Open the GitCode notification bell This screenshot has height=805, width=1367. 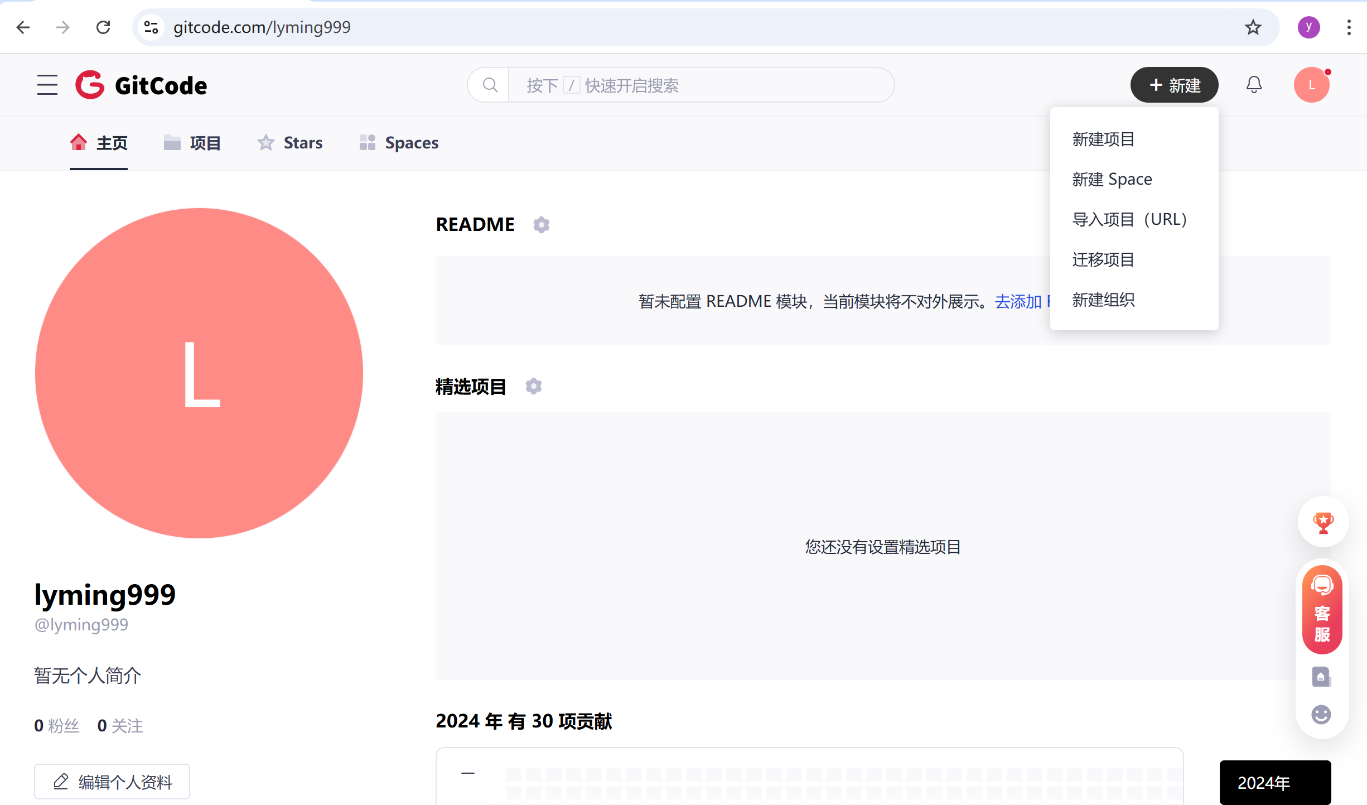(1254, 84)
